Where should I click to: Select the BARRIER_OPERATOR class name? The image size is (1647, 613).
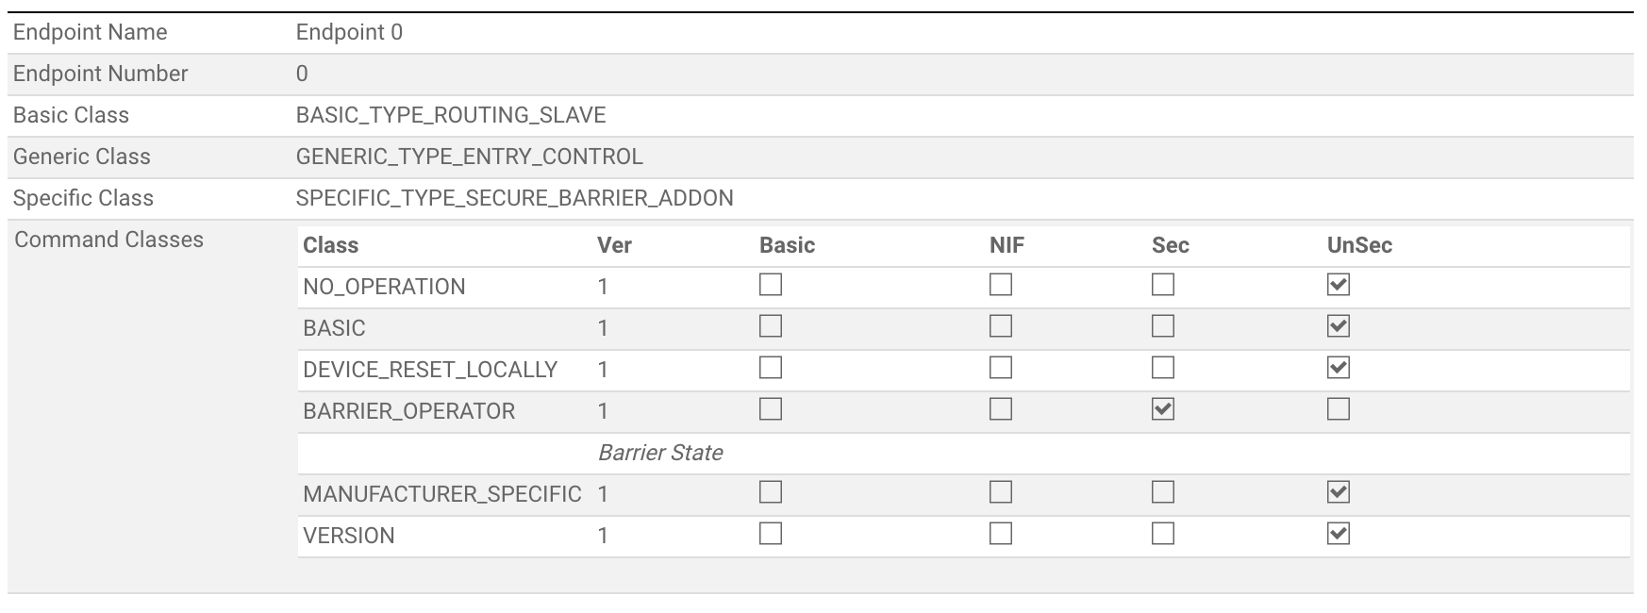point(408,411)
